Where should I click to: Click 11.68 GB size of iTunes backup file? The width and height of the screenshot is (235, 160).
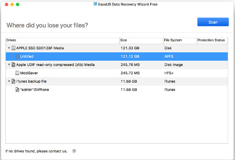129,81
